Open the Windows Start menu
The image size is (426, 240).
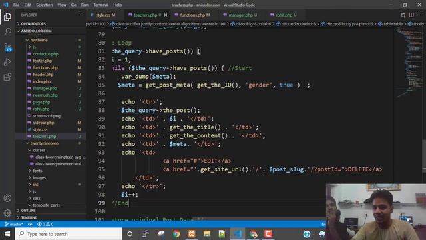coord(7,234)
